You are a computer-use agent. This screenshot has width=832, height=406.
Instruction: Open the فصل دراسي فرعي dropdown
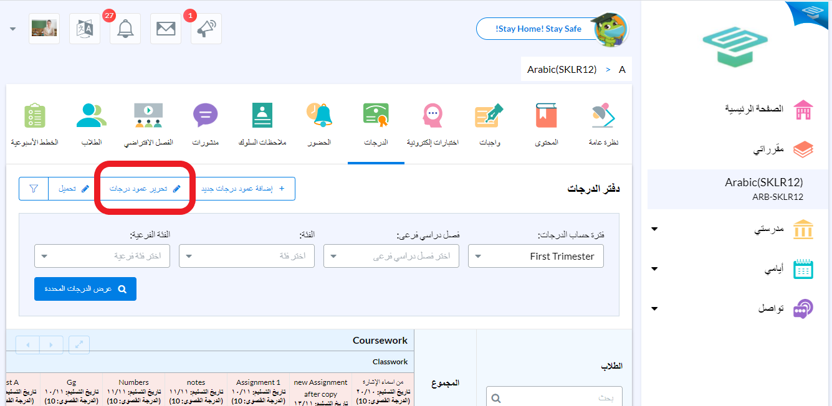[391, 256]
